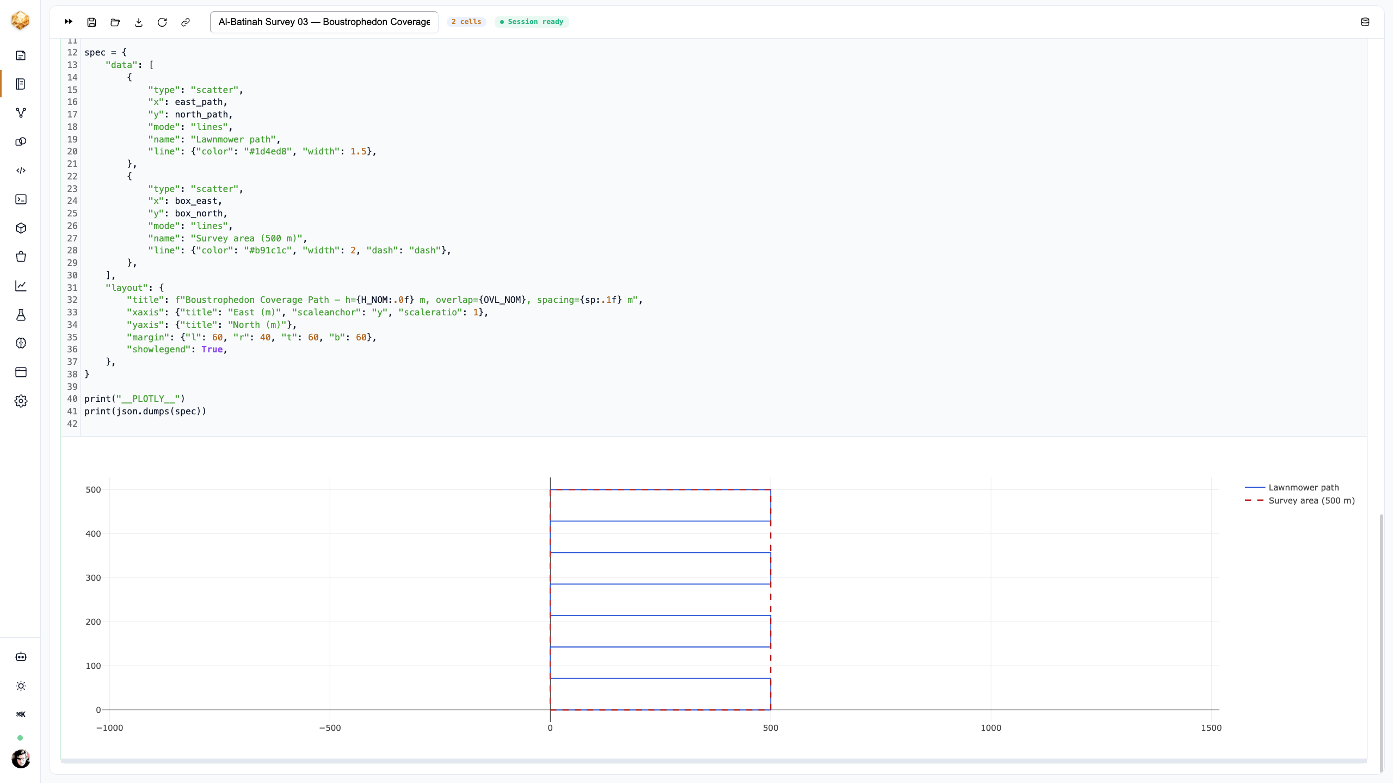Click the "showlegend" key in code
Screen dimensions: 1393x783
pyautogui.click(x=159, y=349)
